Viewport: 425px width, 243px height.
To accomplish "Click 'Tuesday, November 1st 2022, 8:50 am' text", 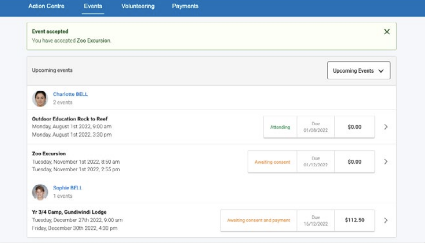I will click(76, 162).
